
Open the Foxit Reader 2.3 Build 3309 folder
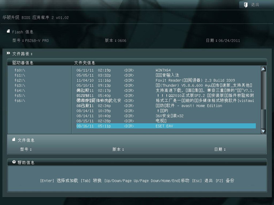click(195, 80)
